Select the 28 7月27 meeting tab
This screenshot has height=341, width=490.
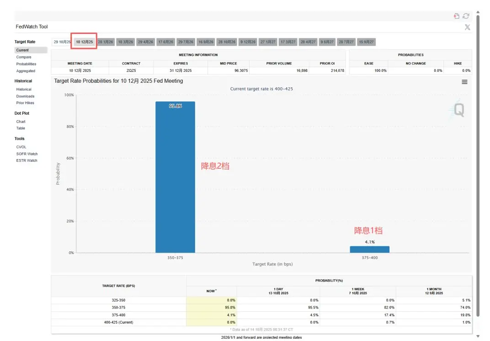[x=346, y=42]
